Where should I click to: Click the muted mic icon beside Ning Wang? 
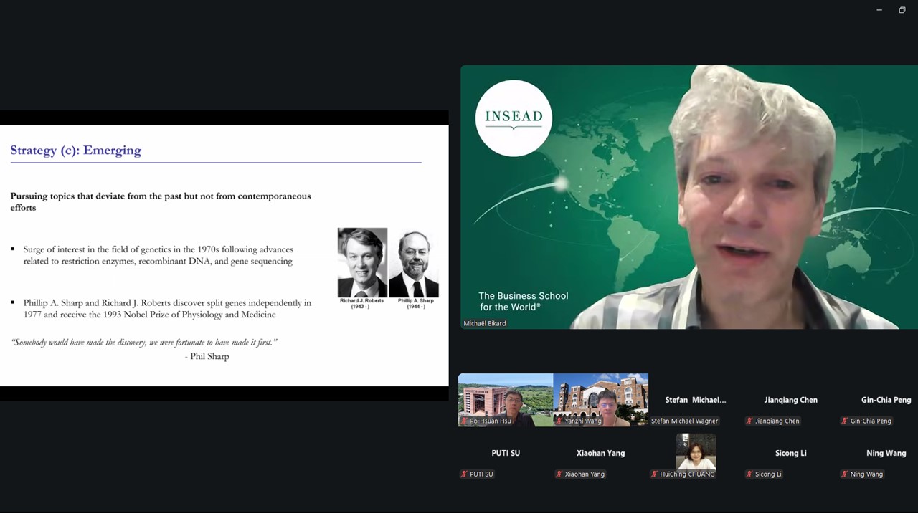point(845,474)
